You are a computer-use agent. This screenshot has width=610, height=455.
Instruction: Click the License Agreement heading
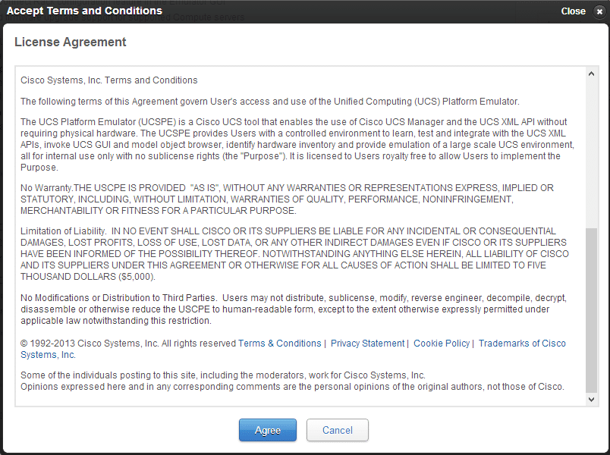(71, 42)
